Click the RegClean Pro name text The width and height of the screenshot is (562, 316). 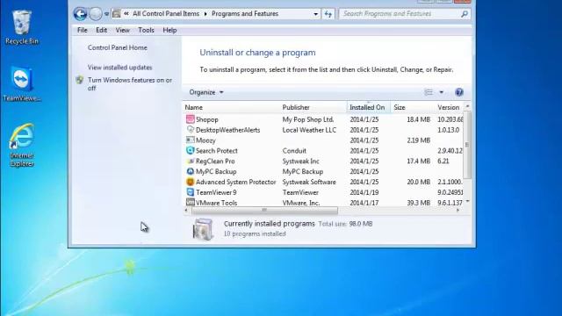coord(215,162)
